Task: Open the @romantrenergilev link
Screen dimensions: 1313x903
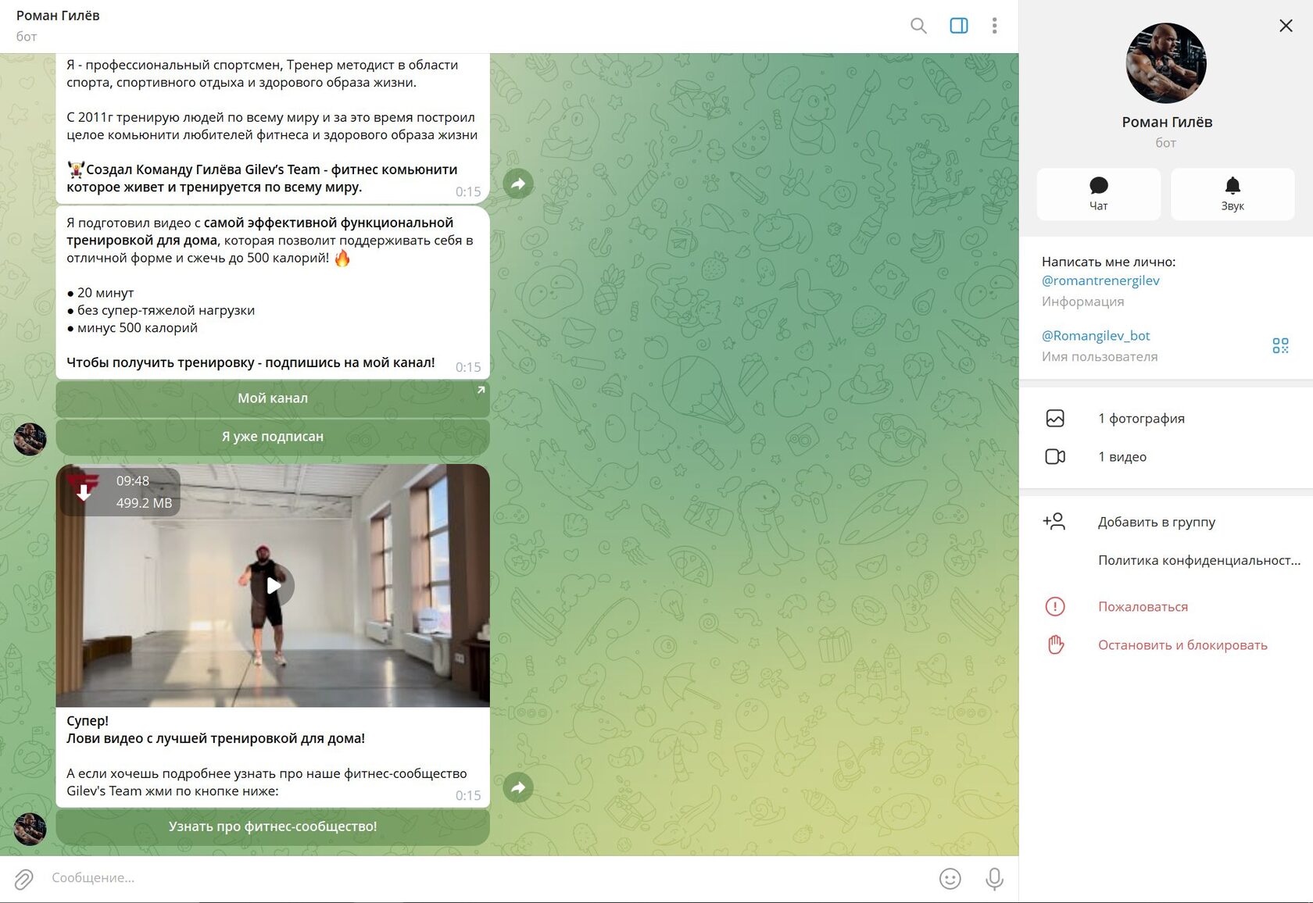Action: (1100, 280)
